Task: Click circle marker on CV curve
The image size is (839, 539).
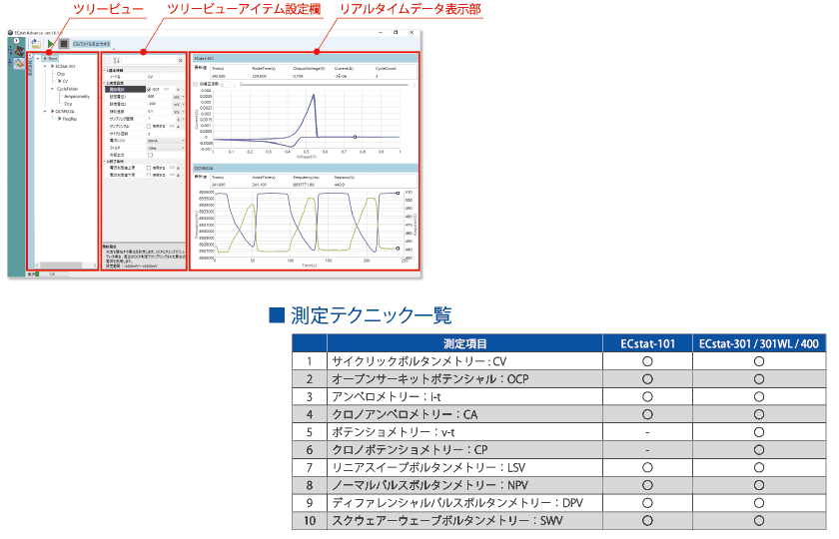Action: click(x=356, y=137)
